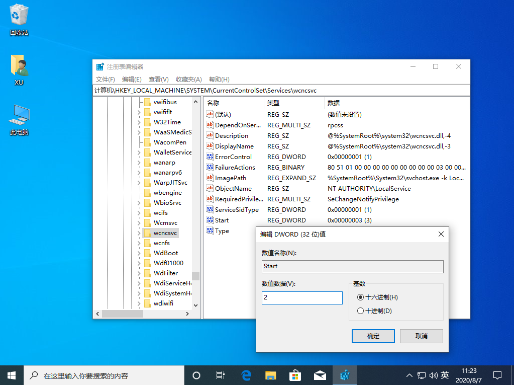514x385 pixels.
Task: Click the DWORD icon beside ErrorControl
Action: tap(210, 157)
